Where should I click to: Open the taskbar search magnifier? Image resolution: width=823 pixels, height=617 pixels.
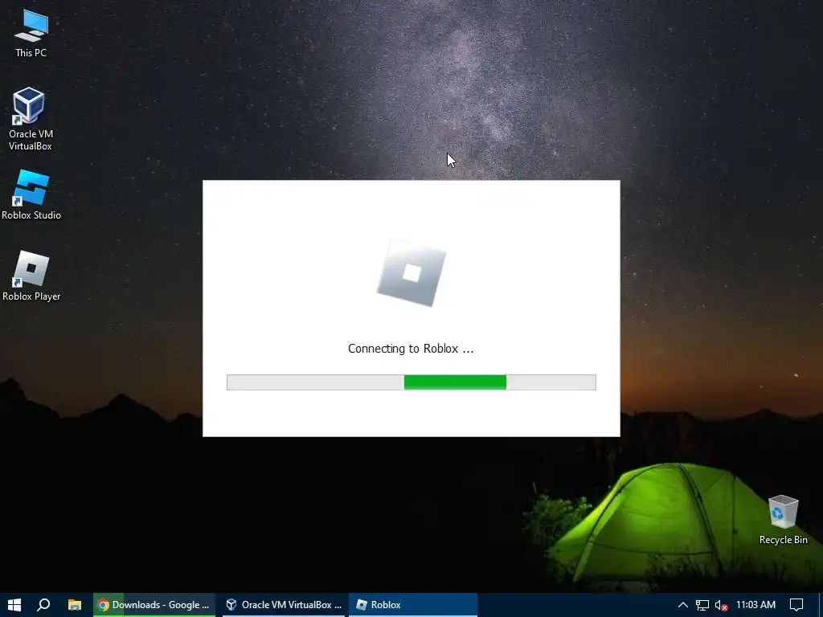point(43,605)
